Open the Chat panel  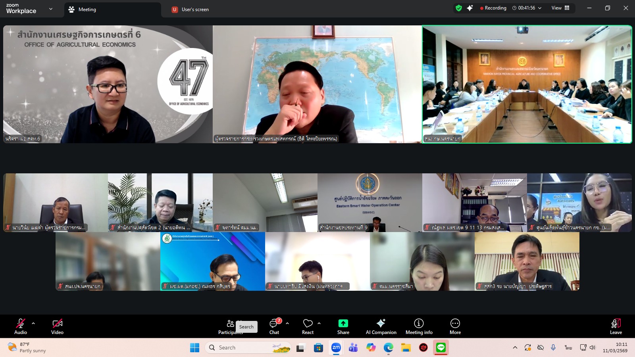pos(274,326)
